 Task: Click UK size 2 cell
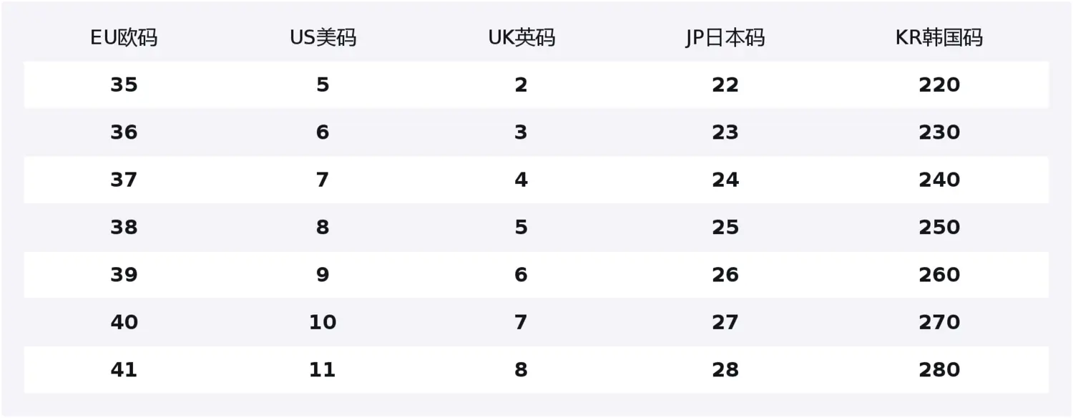tap(521, 85)
